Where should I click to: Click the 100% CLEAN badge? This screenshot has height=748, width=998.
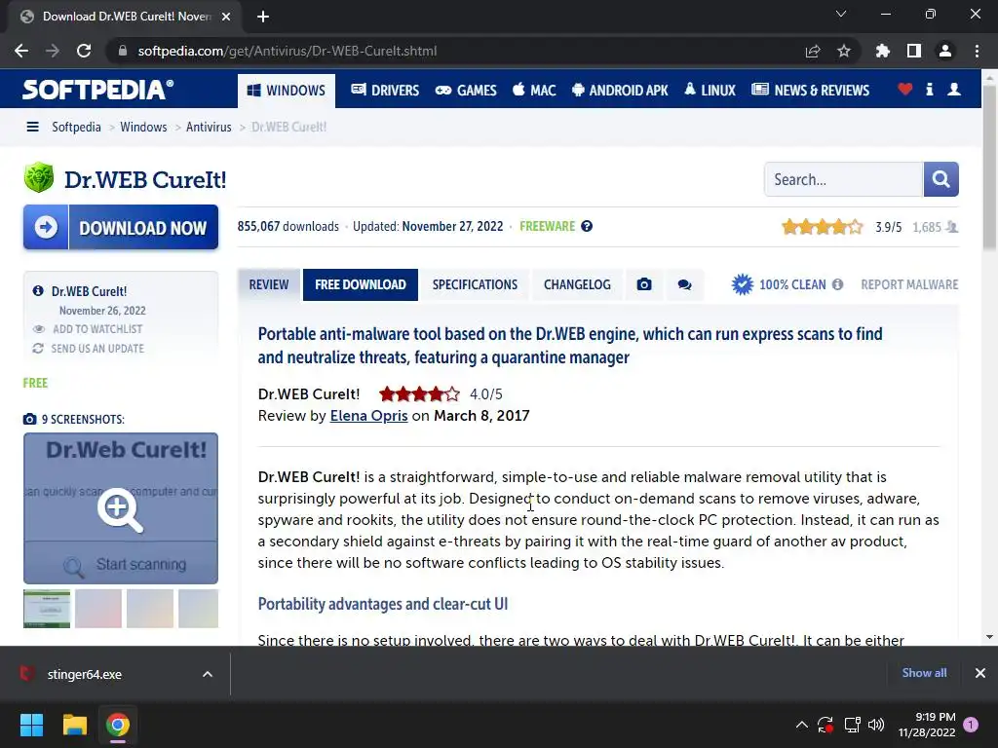779,284
